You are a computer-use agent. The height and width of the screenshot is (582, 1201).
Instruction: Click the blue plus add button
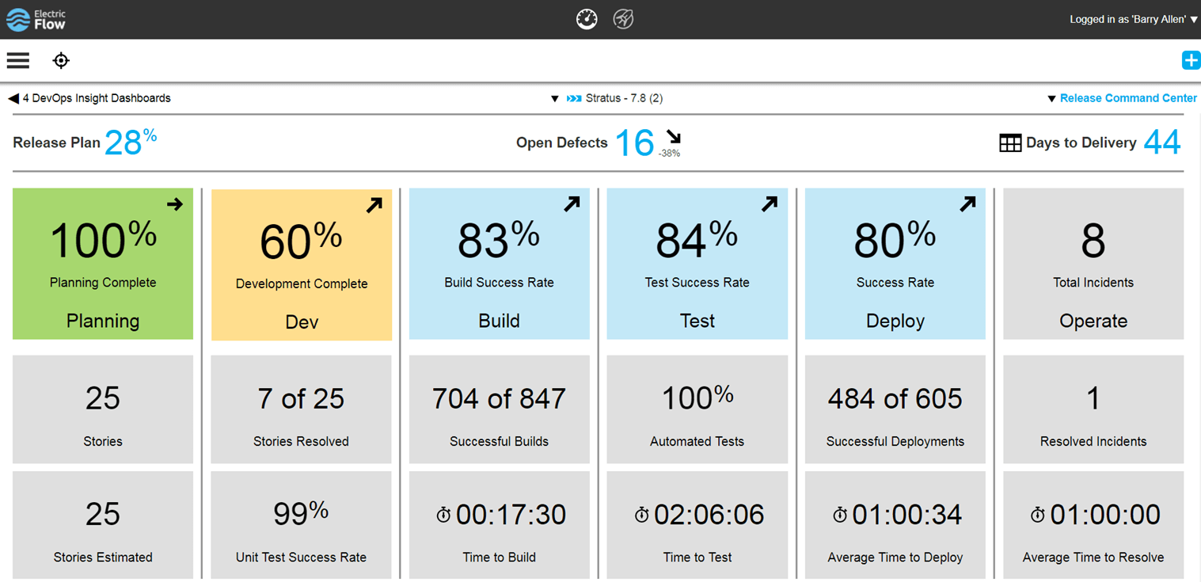click(1190, 60)
